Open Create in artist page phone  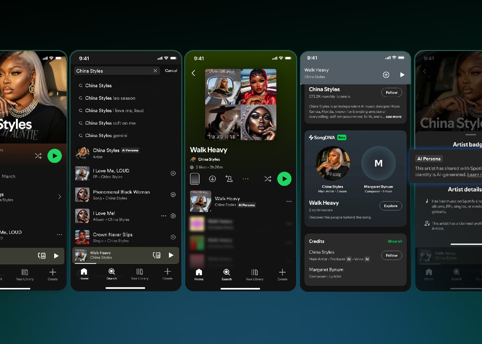point(53,274)
